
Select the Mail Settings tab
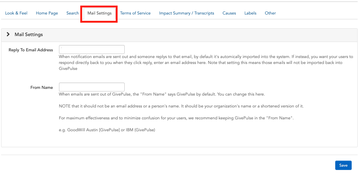(x=99, y=13)
